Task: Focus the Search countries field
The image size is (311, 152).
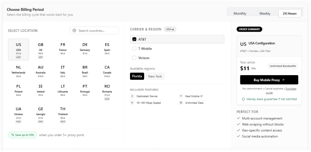Action: coord(94,31)
